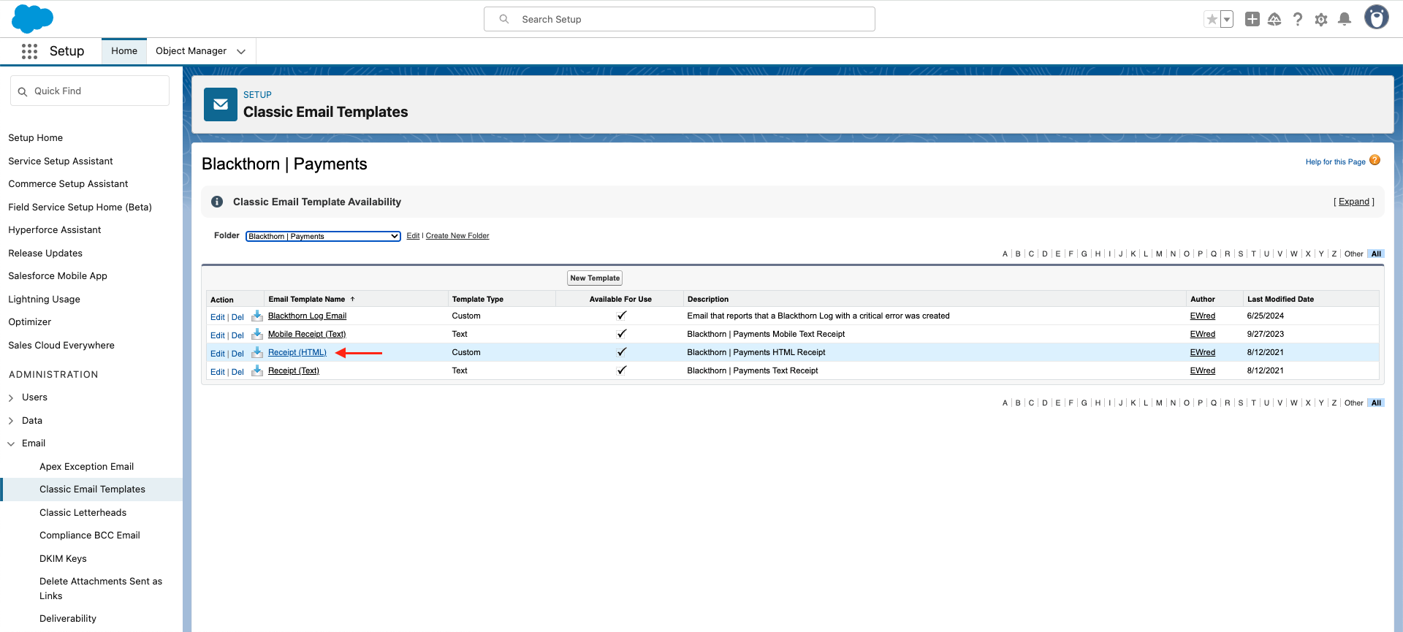Open the Global Actions plus icon
The width and height of the screenshot is (1403, 632).
[1252, 20]
